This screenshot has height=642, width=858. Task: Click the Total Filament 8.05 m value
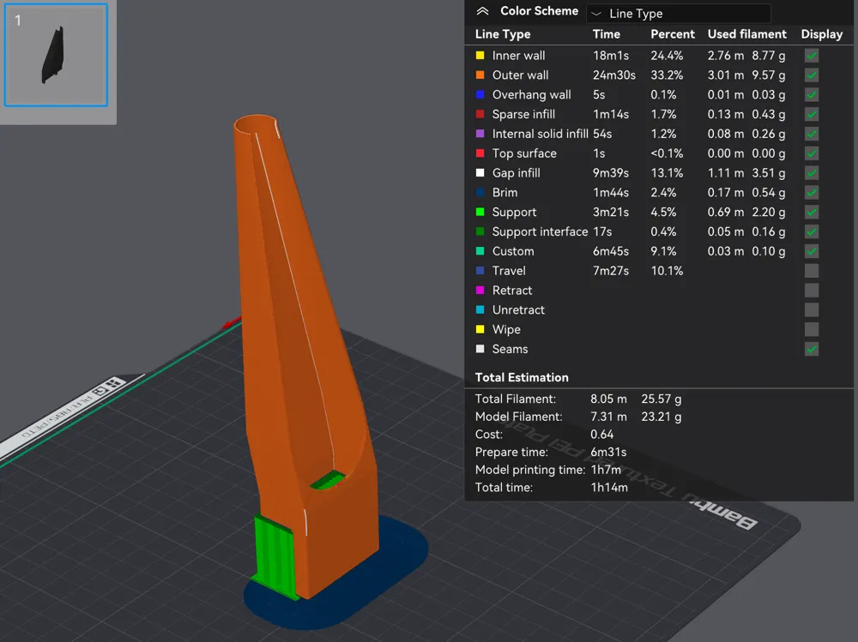pos(608,399)
